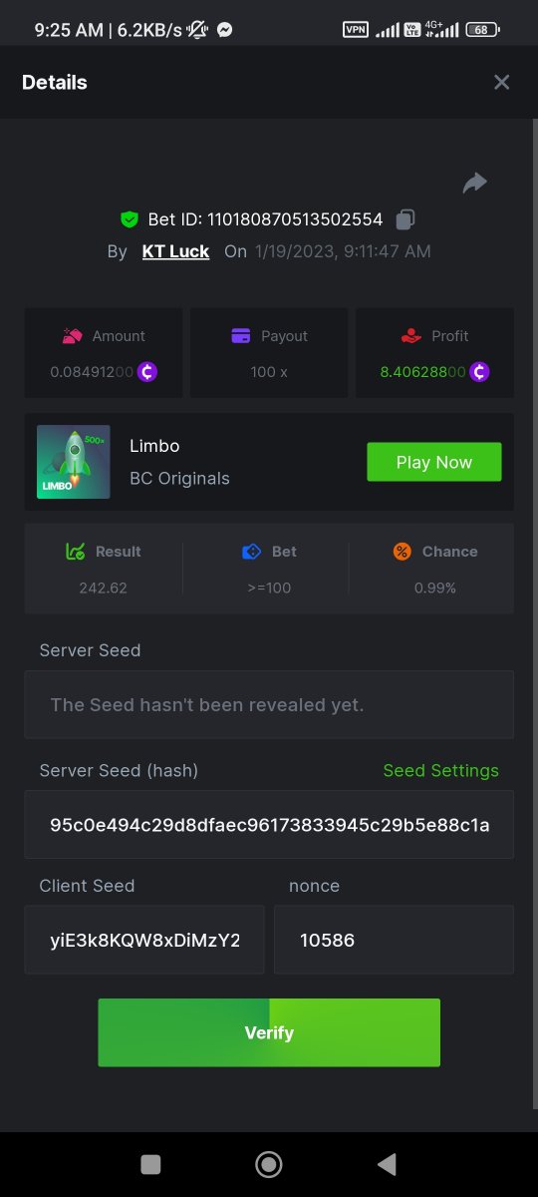Tap the Bet dice icon

pos(251,552)
